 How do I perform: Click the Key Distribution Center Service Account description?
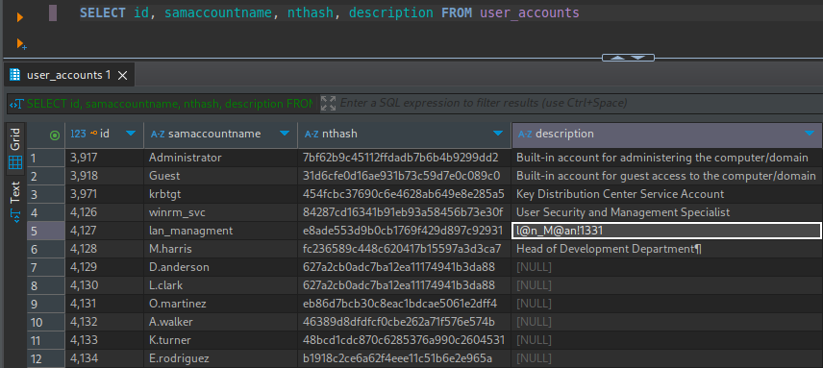point(667,194)
